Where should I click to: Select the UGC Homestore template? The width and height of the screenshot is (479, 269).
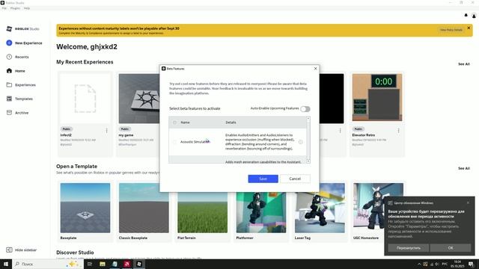(x=369, y=208)
